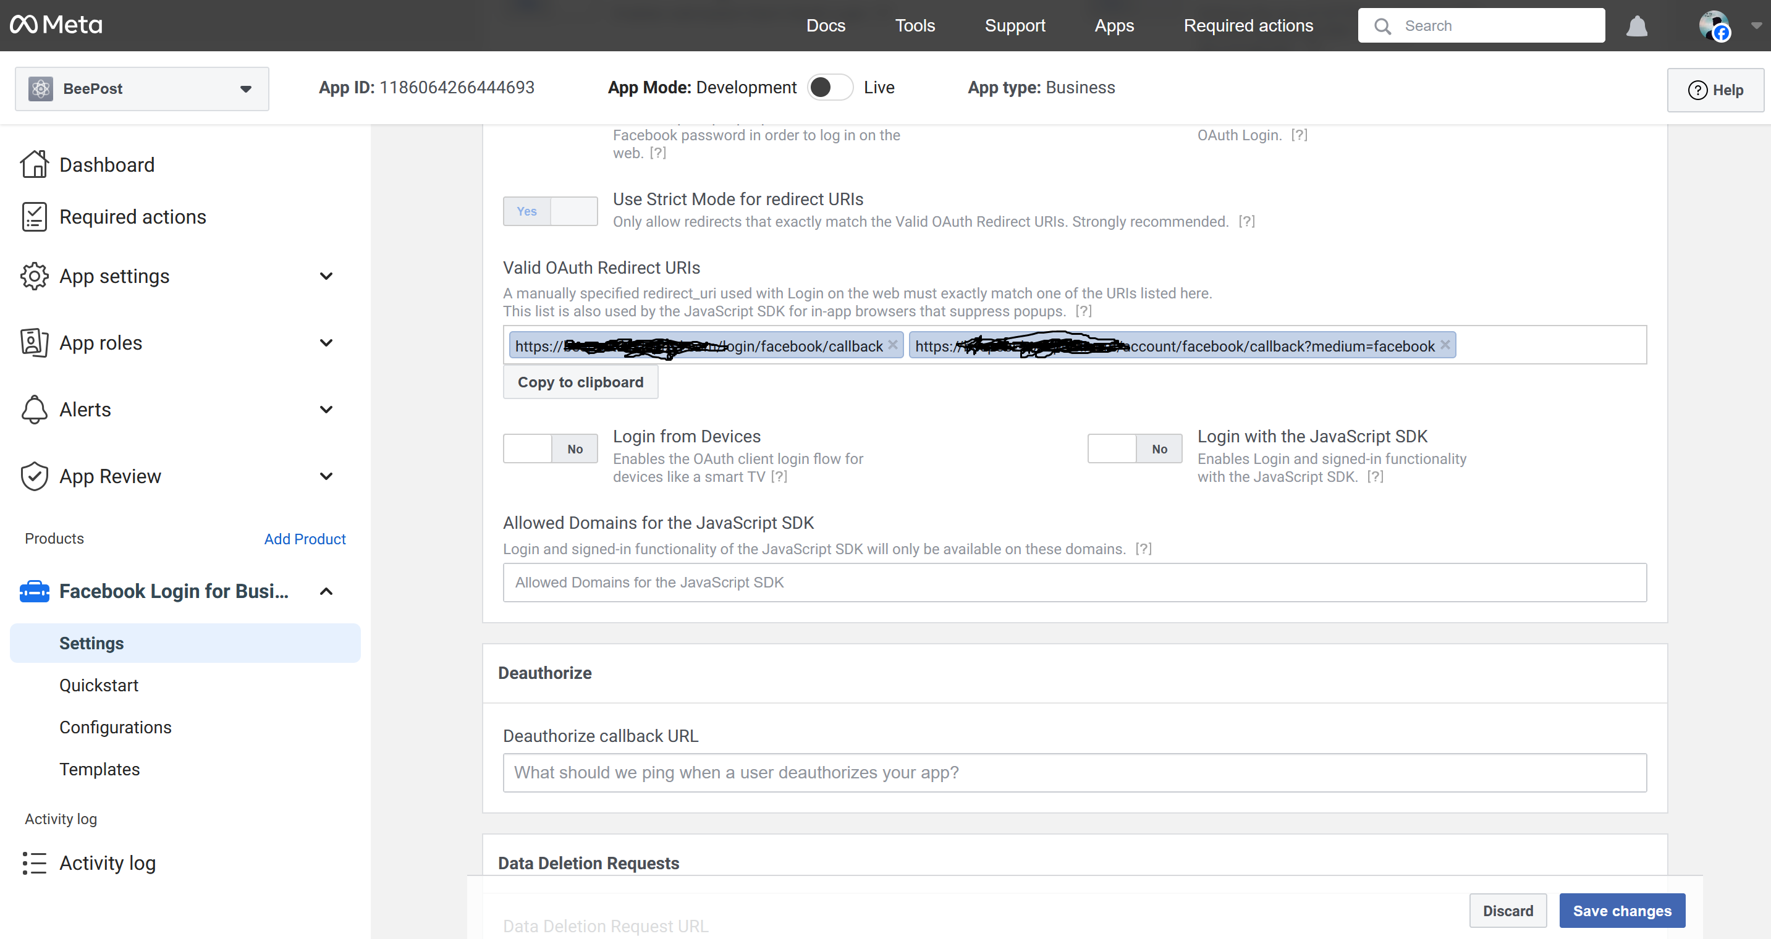The width and height of the screenshot is (1771, 939).
Task: Click the Allowed Domains input field
Action: [1075, 582]
